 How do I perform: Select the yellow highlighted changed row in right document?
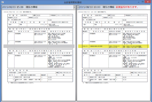(114, 46)
